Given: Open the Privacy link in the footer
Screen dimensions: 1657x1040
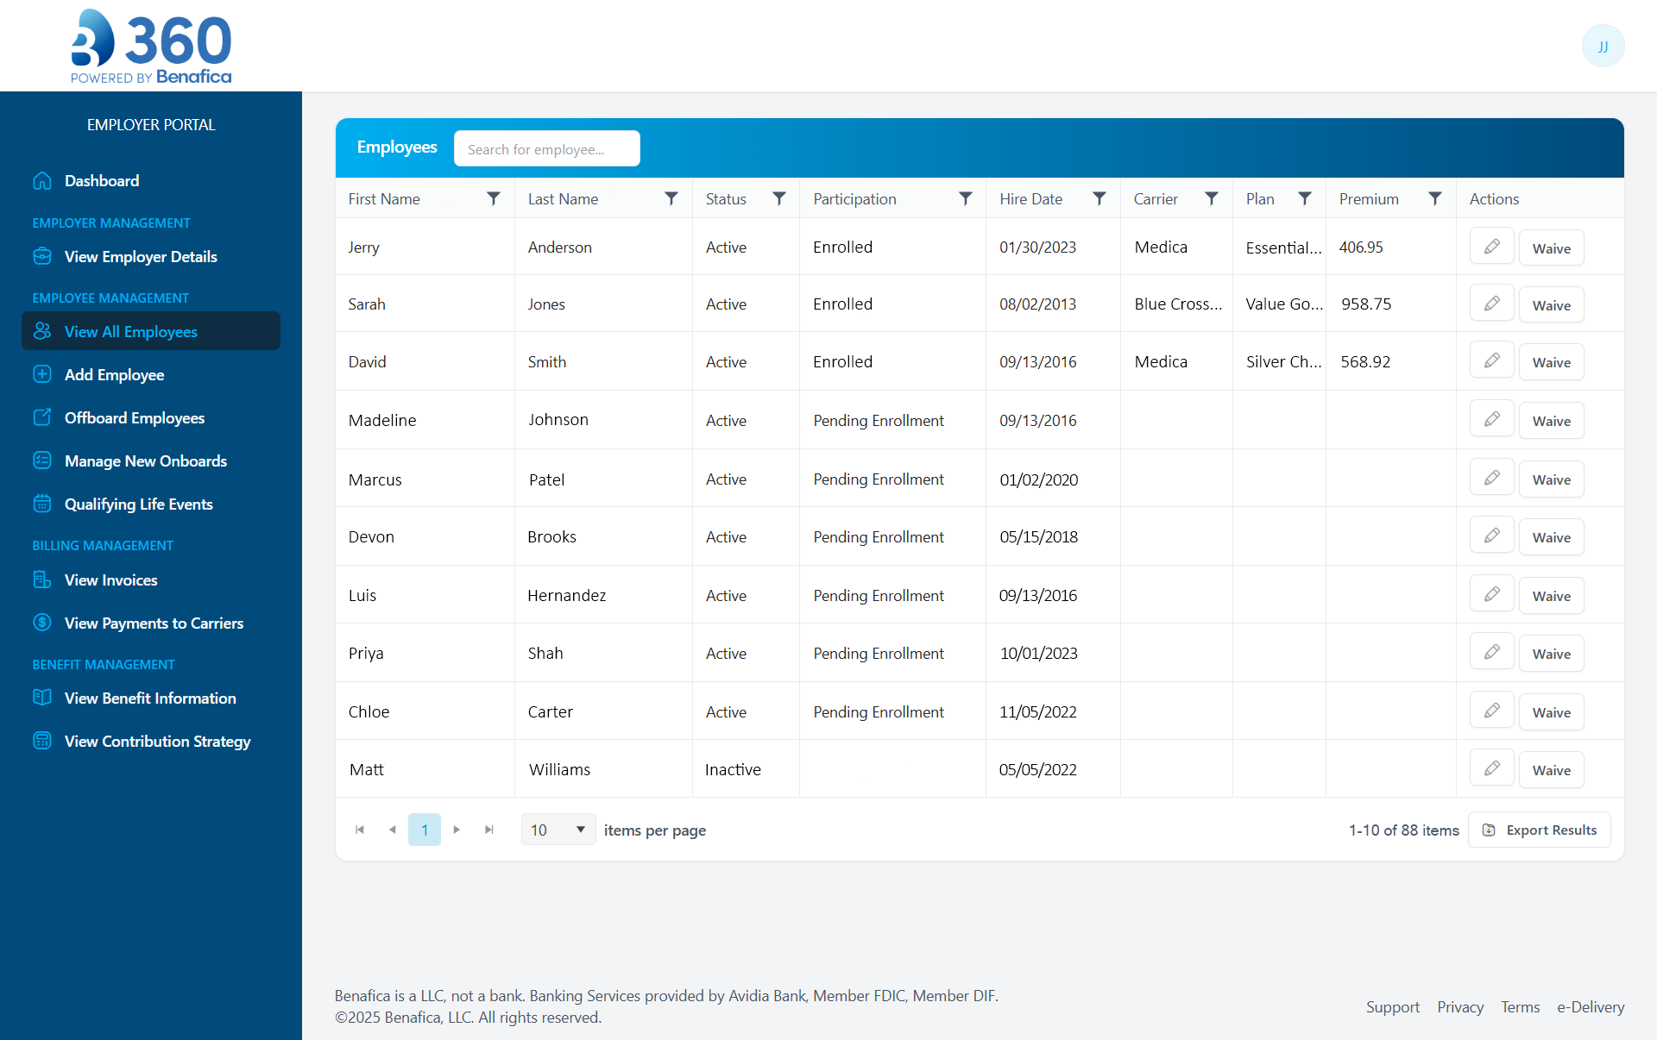Looking at the screenshot, I should pyautogui.click(x=1459, y=1006).
